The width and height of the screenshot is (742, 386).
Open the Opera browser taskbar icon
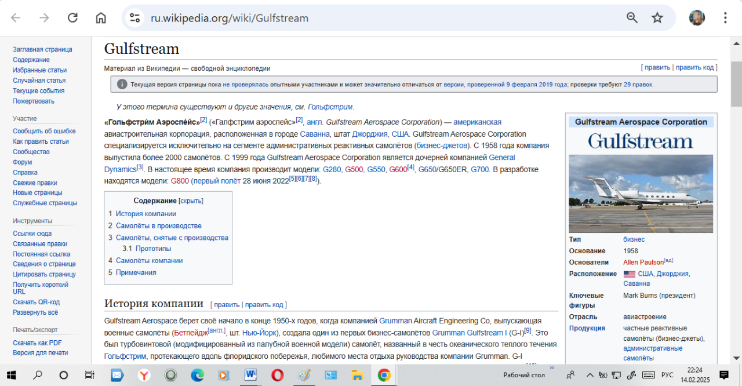pos(278,375)
